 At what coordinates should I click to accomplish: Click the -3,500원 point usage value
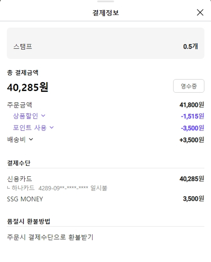(192, 128)
